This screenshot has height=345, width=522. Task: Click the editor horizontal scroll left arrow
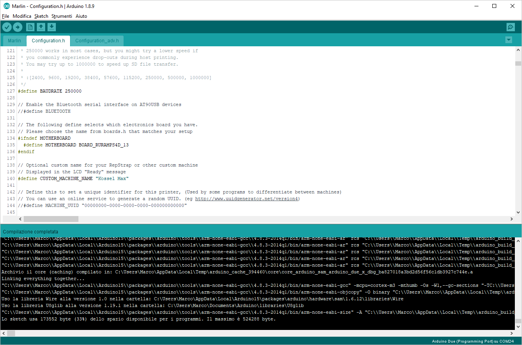coord(20,219)
